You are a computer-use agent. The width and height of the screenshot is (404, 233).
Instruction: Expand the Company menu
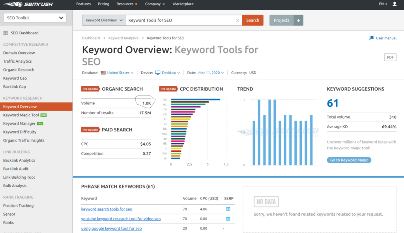click(155, 4)
